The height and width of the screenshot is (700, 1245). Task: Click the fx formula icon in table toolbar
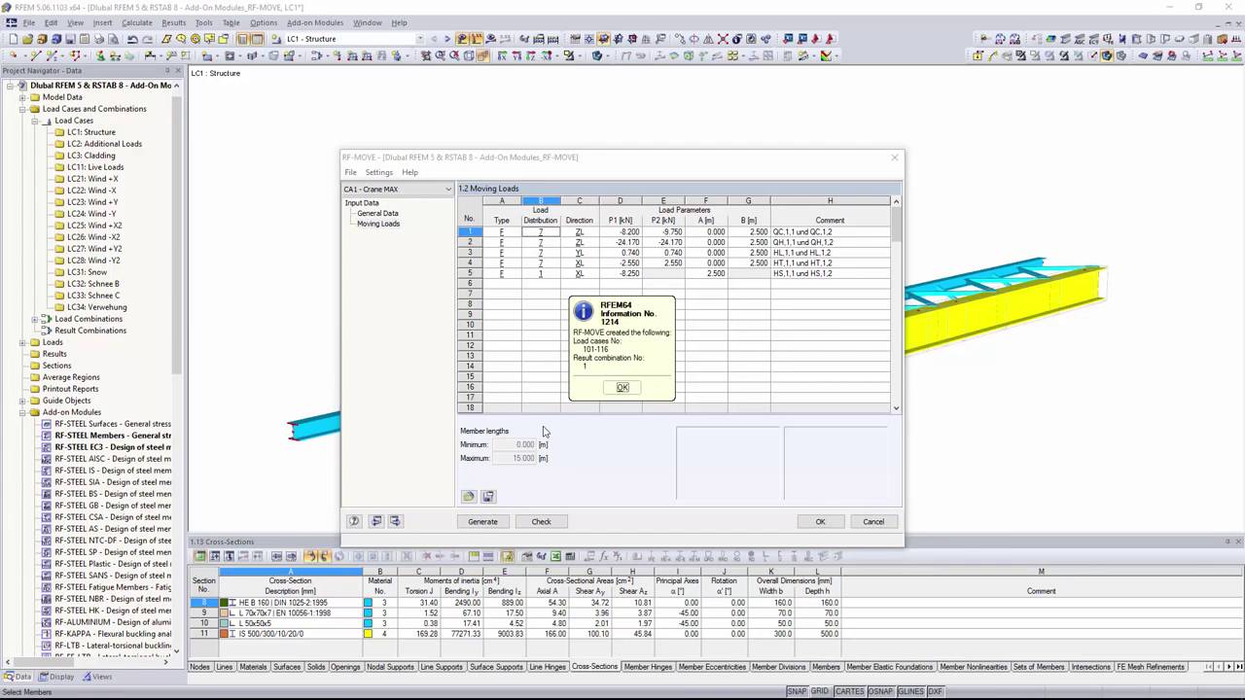tap(603, 556)
